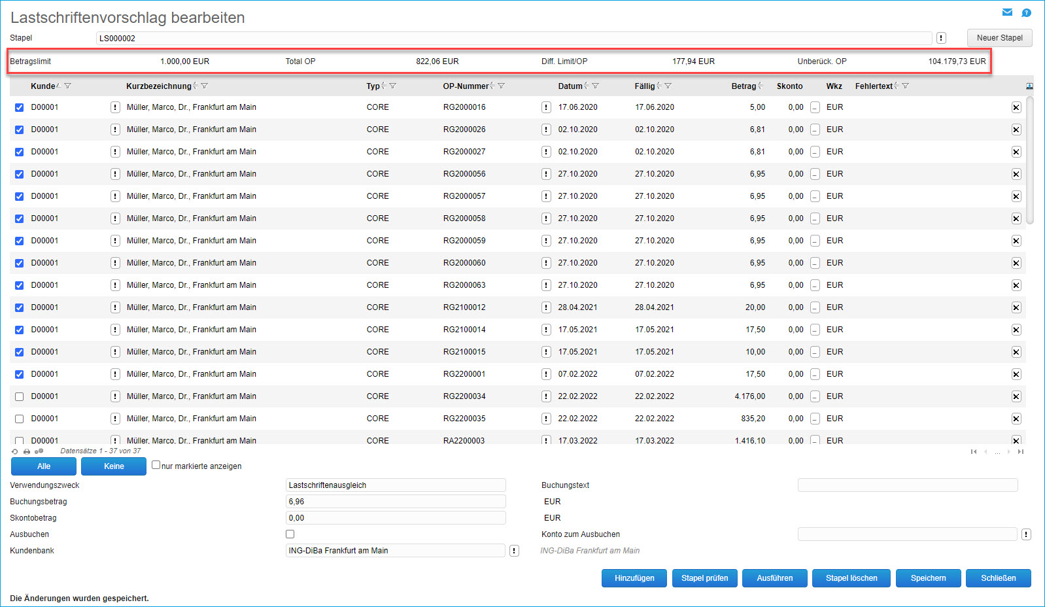Open the filter for the Kunde column

pyautogui.click(x=68, y=86)
